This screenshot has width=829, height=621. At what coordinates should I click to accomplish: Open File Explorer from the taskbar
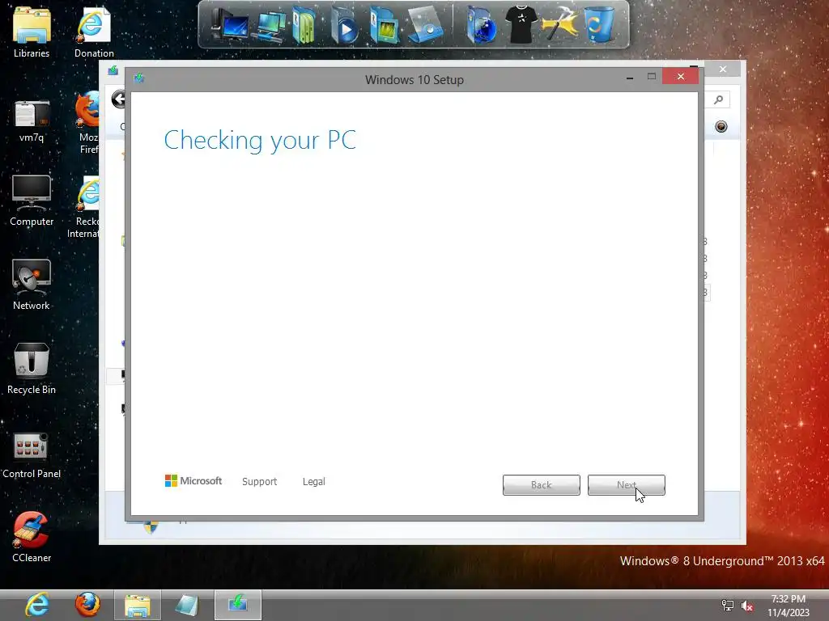(138, 605)
